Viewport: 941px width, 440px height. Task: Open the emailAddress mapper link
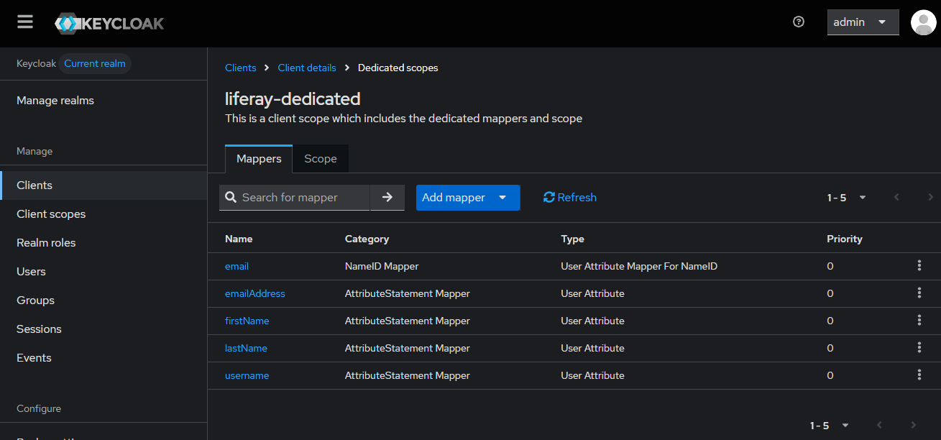(254, 293)
